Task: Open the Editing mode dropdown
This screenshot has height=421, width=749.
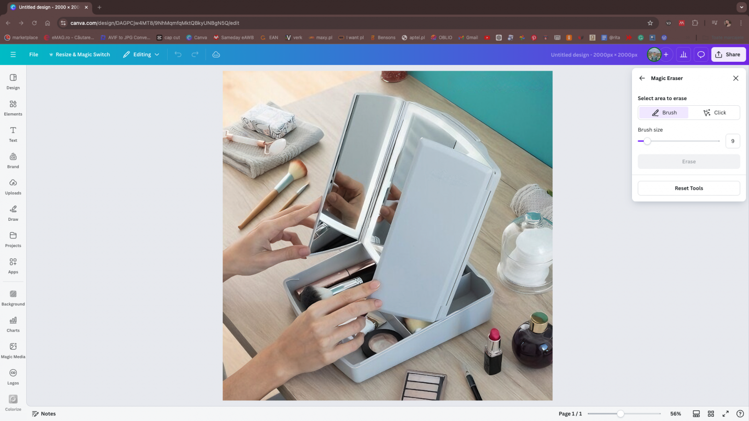Action: pos(141,54)
